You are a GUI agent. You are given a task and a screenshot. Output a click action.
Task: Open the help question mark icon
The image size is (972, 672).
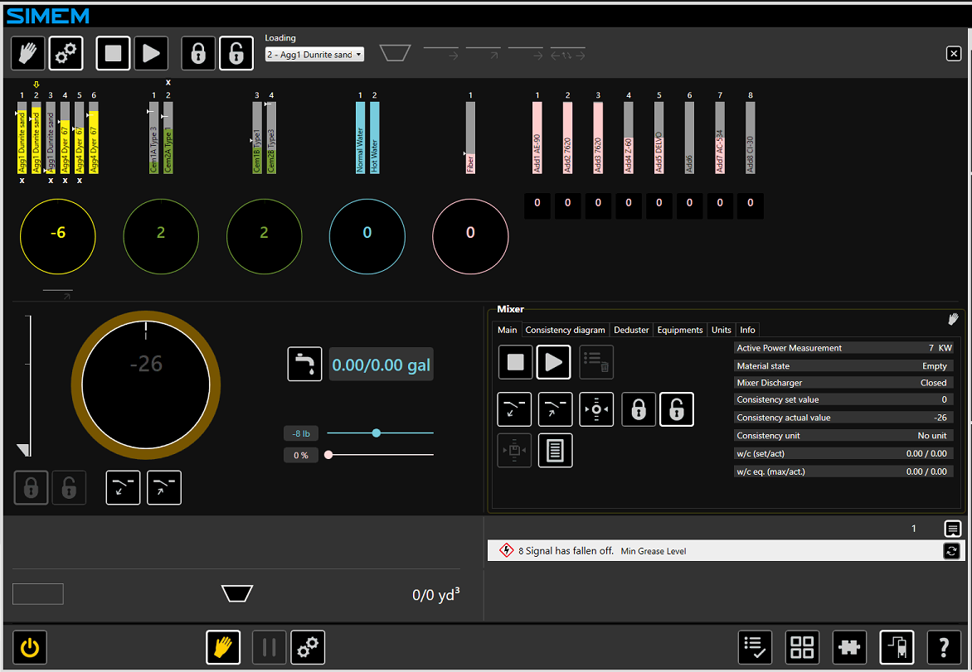point(943,647)
